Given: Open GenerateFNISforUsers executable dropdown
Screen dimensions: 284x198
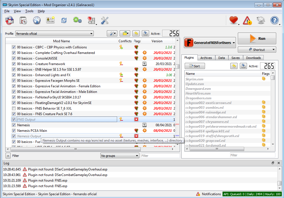Looking at the screenshot, I should coord(210,43).
